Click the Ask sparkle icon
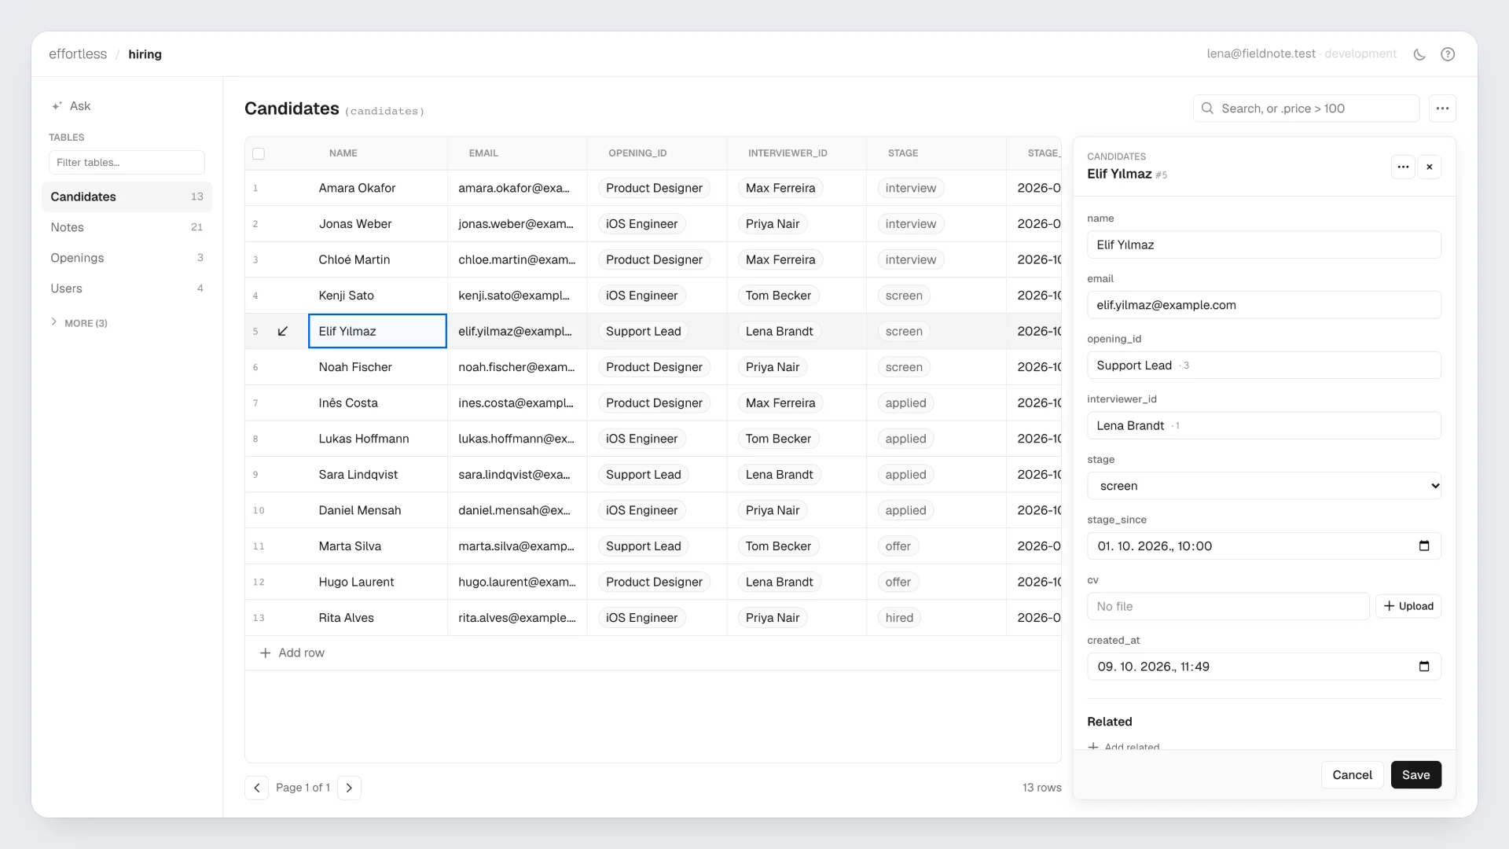This screenshot has height=849, width=1509. pyautogui.click(x=57, y=106)
